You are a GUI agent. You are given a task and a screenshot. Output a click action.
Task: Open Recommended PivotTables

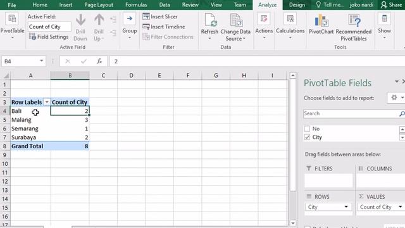[354, 28]
